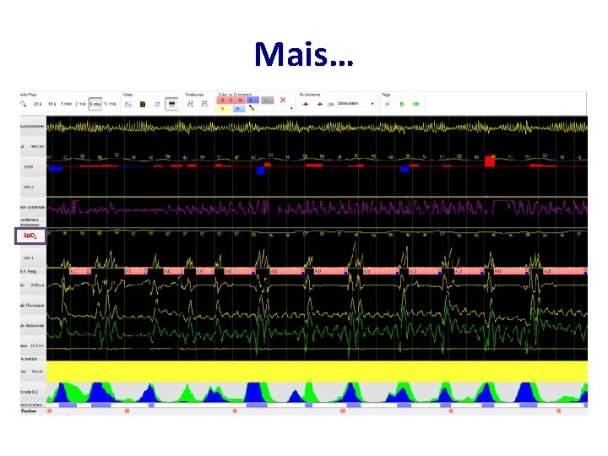Open the event type dropdown beside pencil
The image size is (608, 456).
pos(291,109)
